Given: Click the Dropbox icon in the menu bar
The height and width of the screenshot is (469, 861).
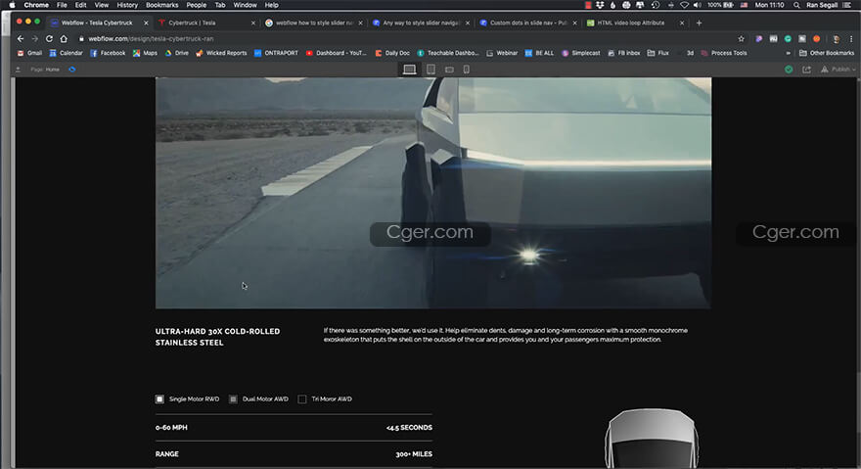Looking at the screenshot, I should 600,5.
